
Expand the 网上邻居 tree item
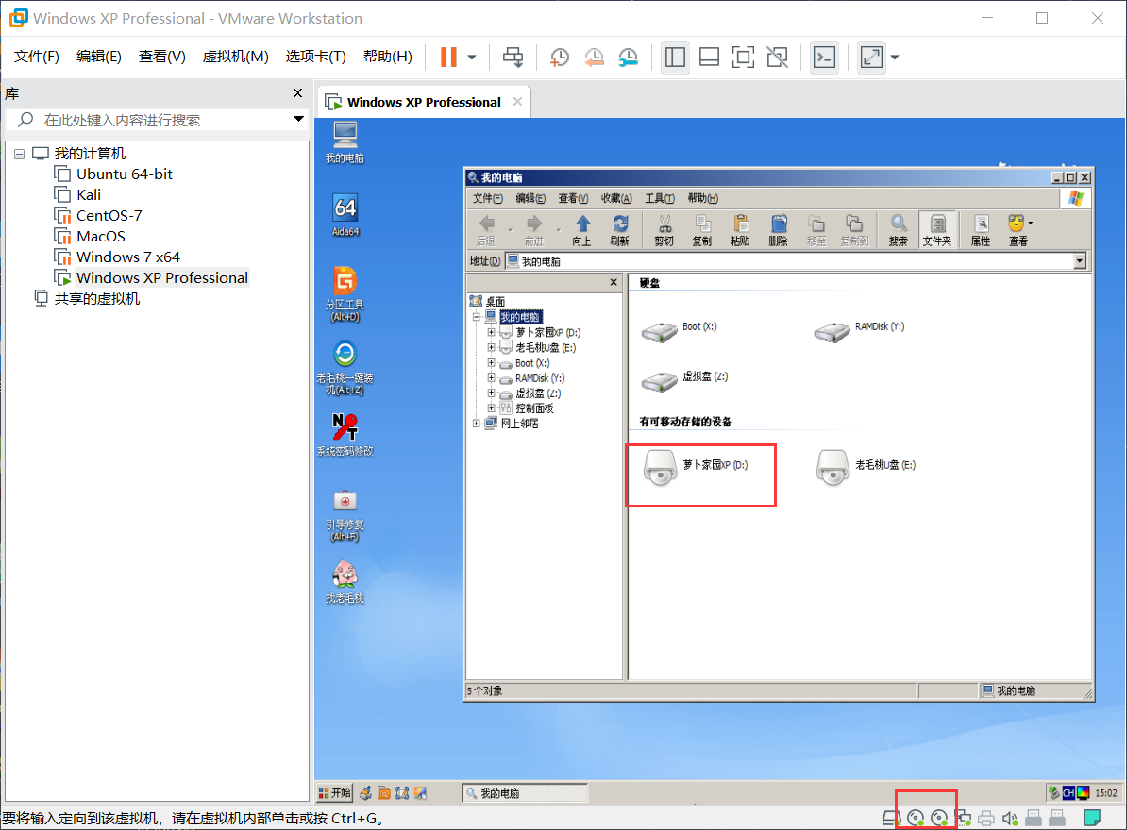[478, 423]
